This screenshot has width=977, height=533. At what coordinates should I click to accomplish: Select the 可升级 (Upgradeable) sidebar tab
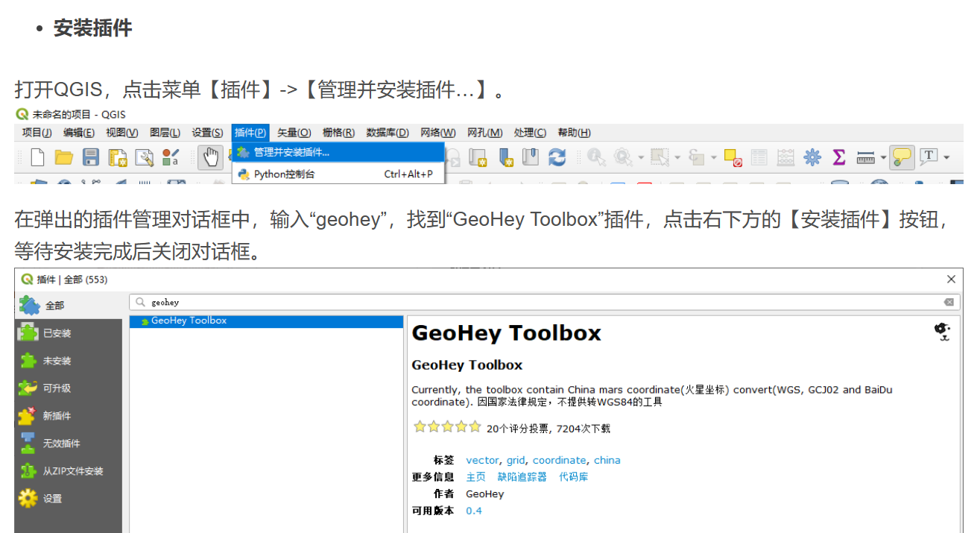[x=68, y=388]
